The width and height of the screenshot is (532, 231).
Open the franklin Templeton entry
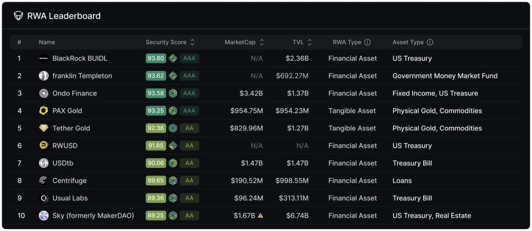(82, 76)
